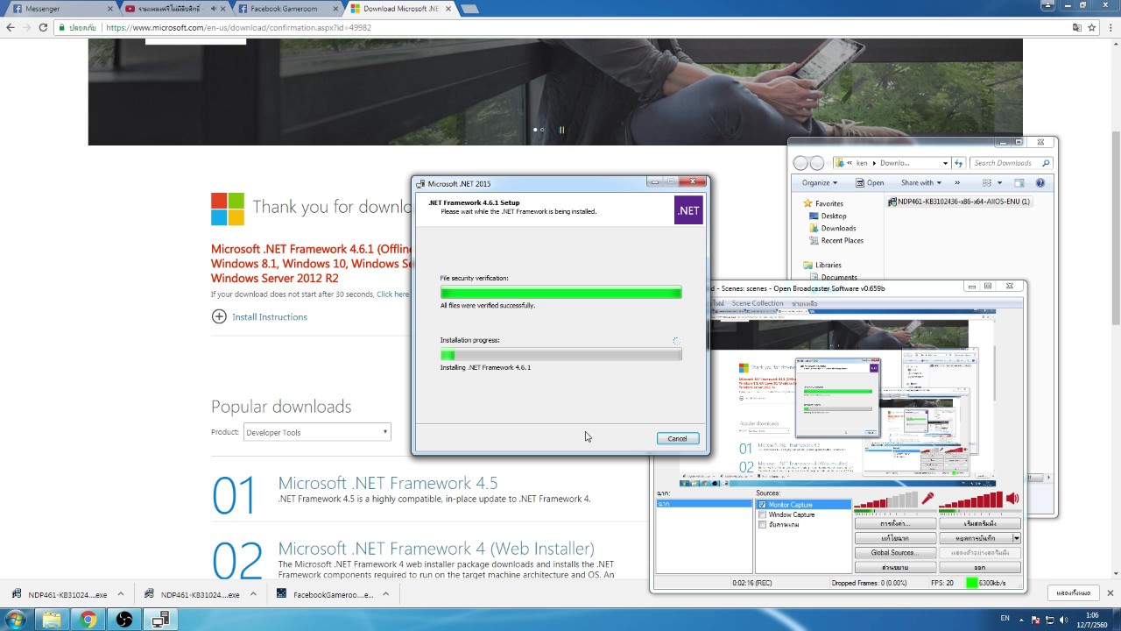Screen dimensions: 1121x631
Task: Click the mute-tab speaker icon on YouTube tab
Action: click(213, 9)
